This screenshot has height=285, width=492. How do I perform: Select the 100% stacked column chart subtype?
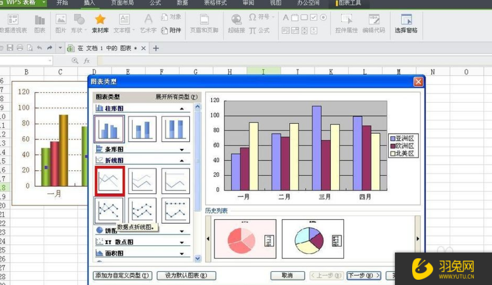click(175, 129)
